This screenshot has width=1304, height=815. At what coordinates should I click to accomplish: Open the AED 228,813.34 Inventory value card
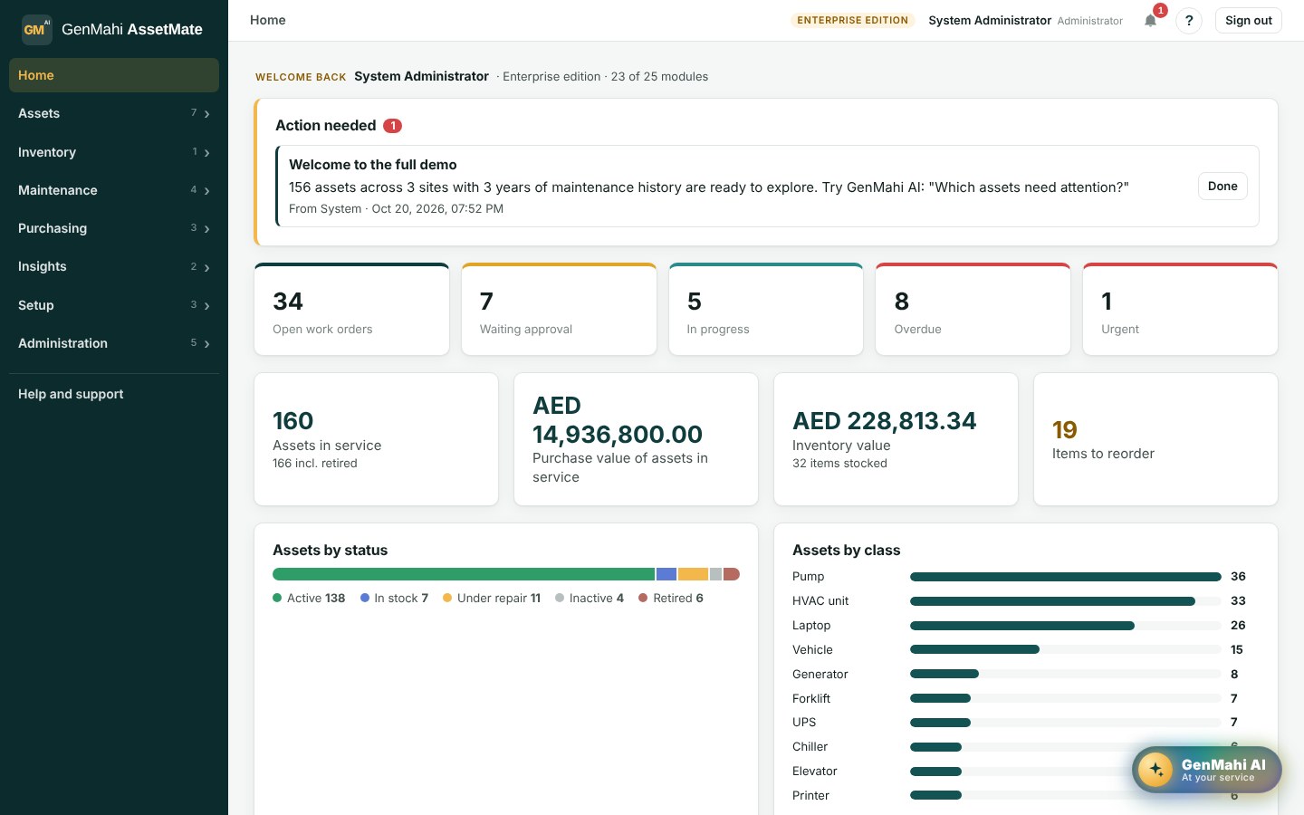click(x=896, y=439)
